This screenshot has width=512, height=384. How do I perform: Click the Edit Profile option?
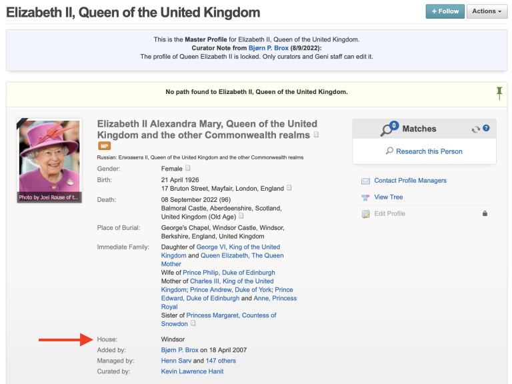[389, 213]
